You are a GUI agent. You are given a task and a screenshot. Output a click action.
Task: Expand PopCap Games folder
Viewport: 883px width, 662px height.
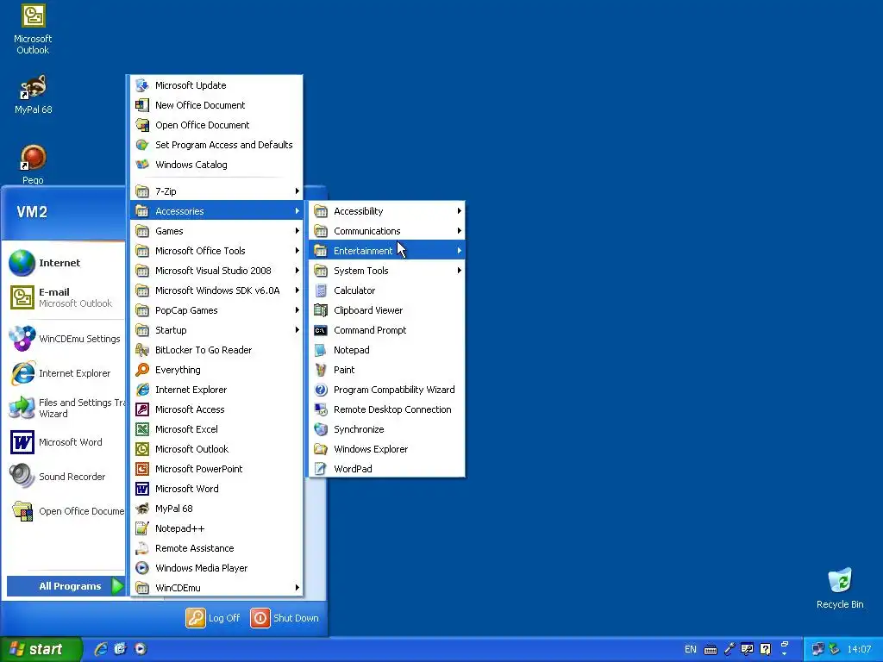pyautogui.click(x=216, y=310)
